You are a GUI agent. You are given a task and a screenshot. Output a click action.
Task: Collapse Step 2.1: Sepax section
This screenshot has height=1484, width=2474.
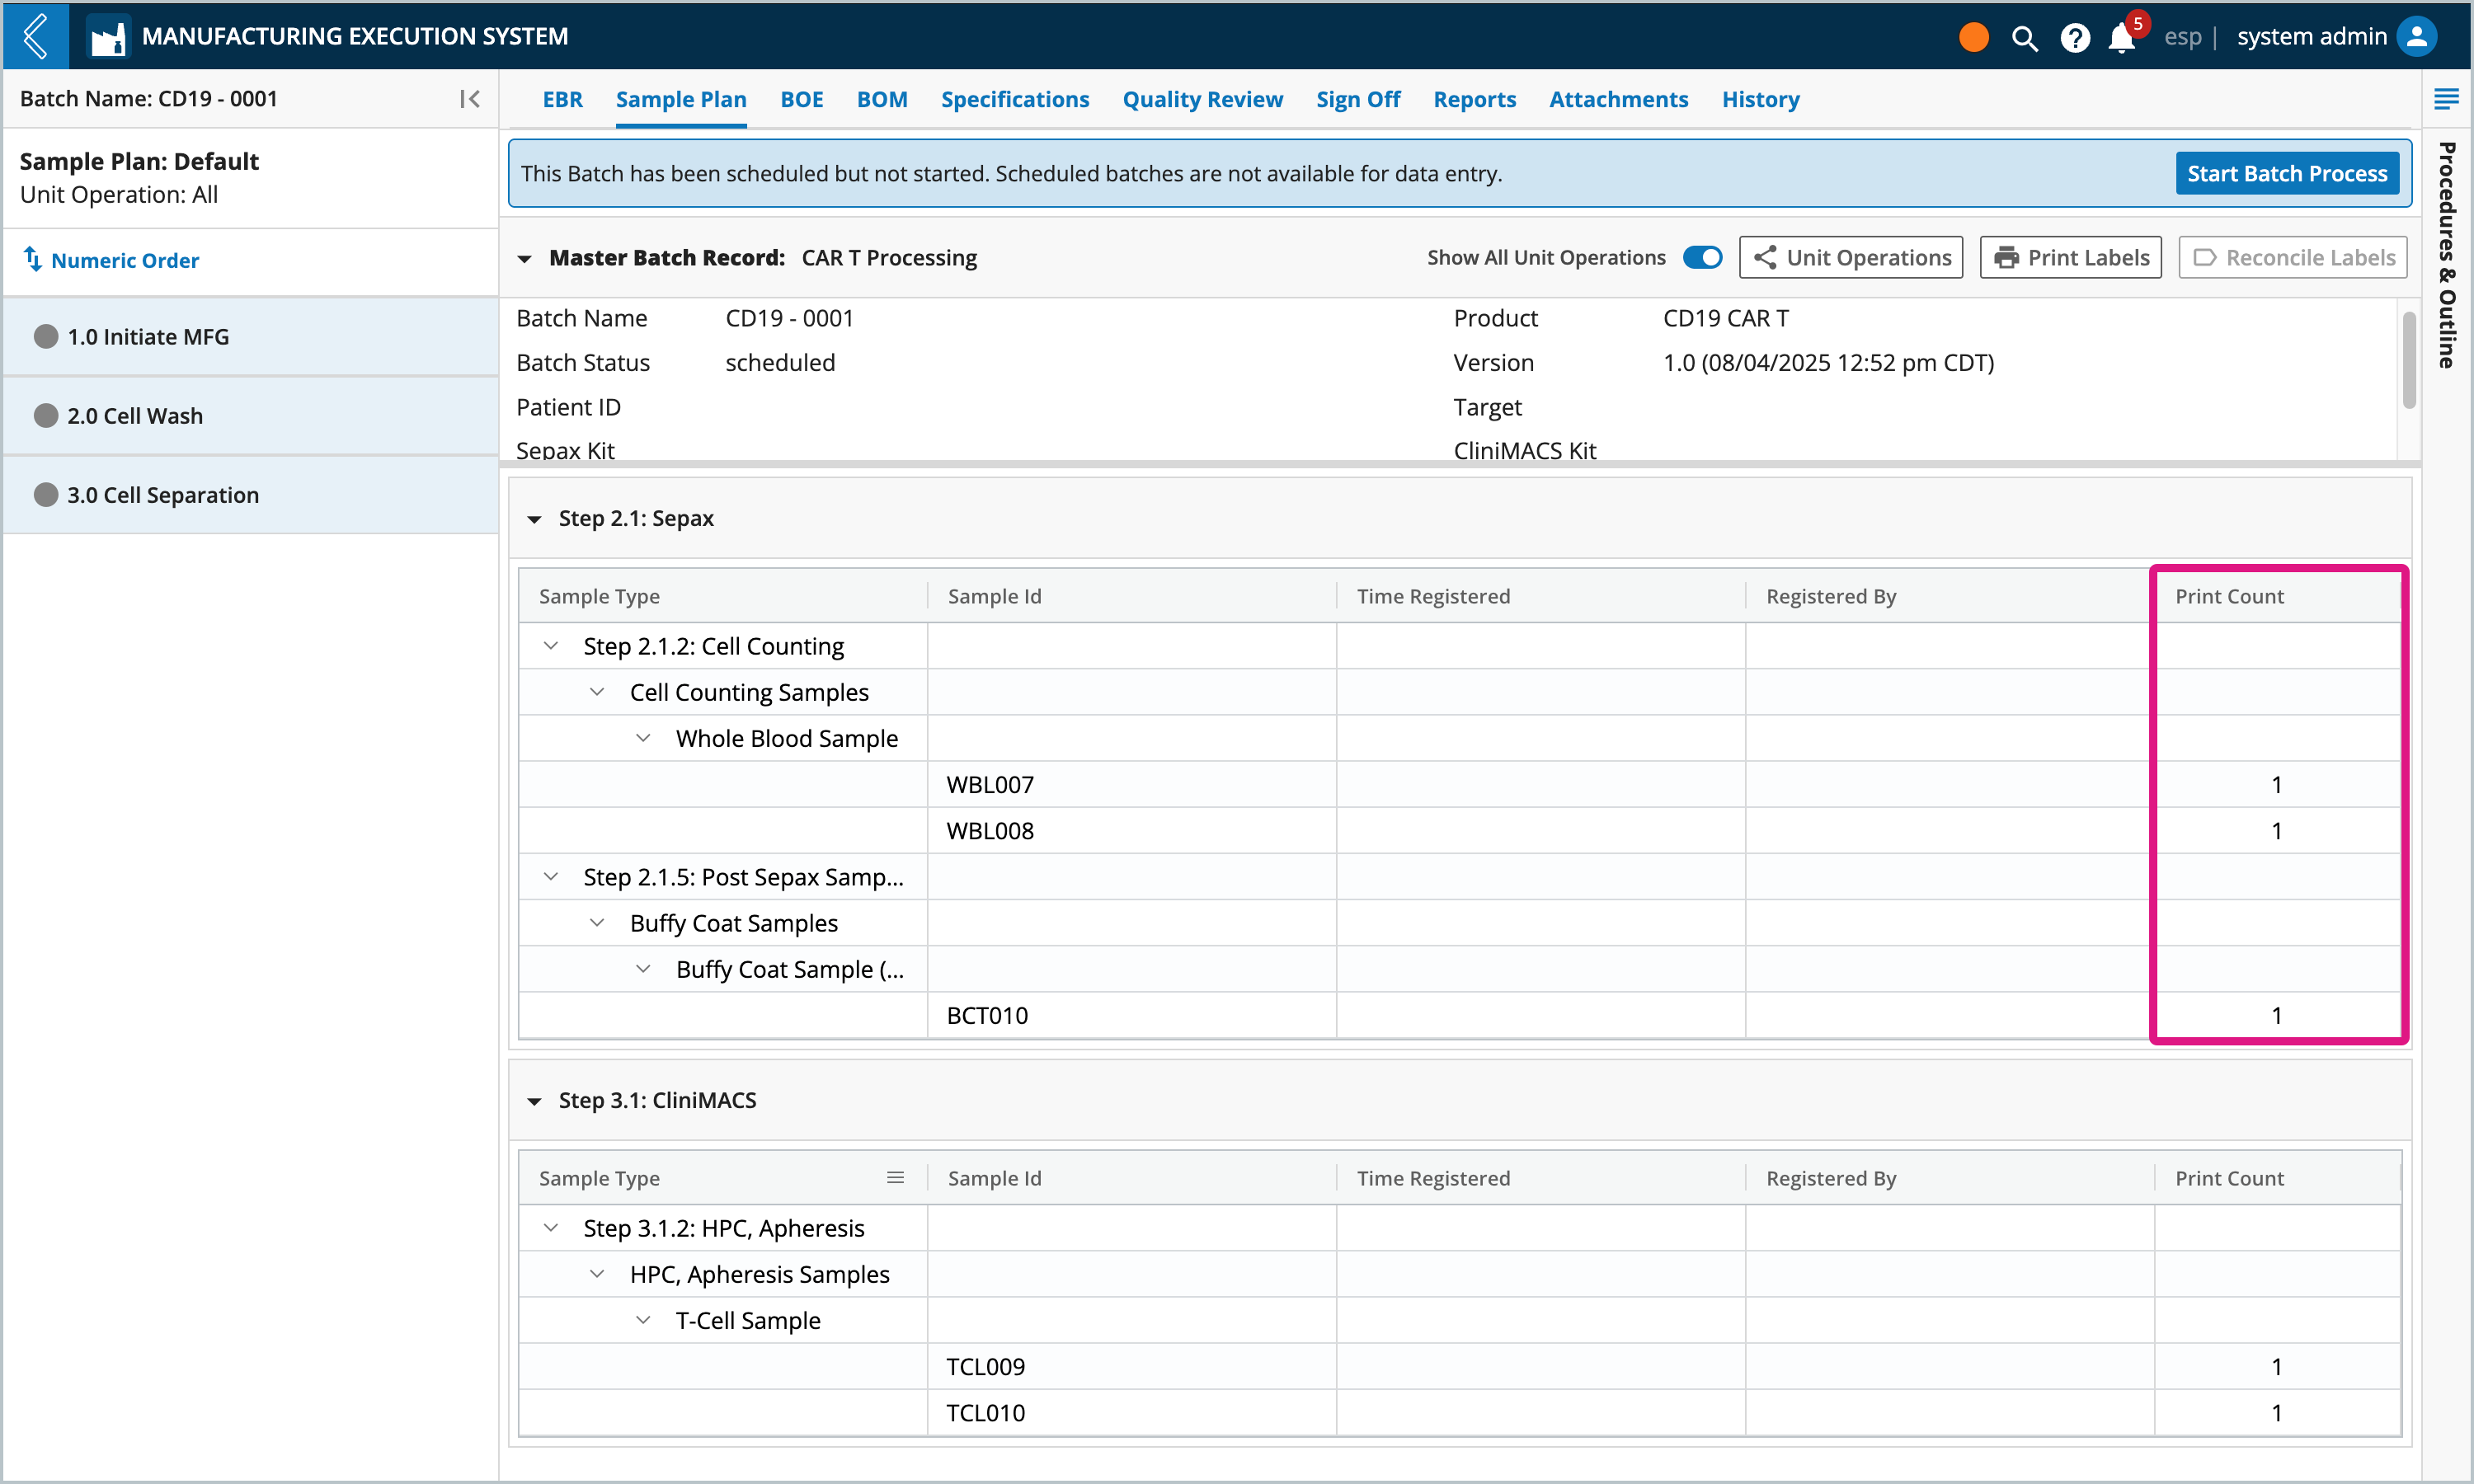(x=534, y=519)
